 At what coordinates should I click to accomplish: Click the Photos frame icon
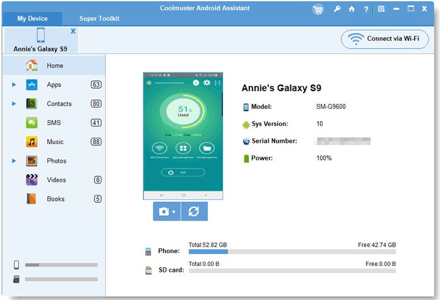point(31,161)
